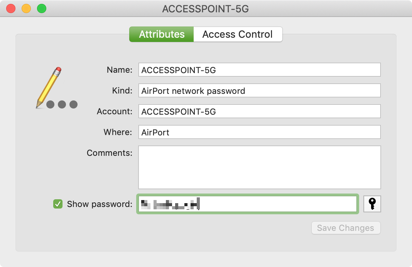Place cursor in the Where field
Image resolution: width=412 pixels, height=267 pixels.
(x=259, y=132)
